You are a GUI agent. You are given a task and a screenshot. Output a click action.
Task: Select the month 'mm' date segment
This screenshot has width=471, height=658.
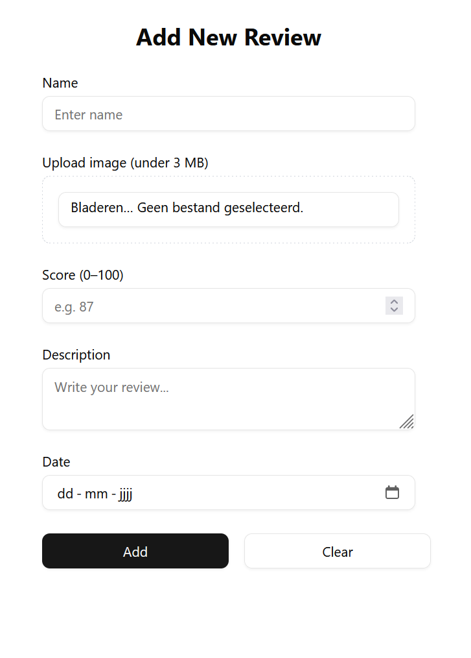[x=97, y=494]
